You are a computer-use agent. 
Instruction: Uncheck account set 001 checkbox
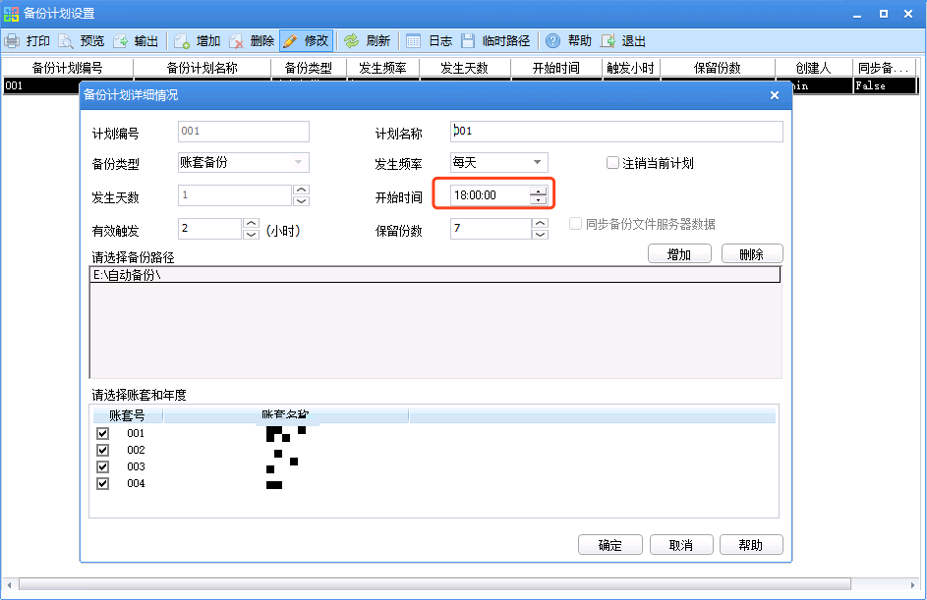[x=102, y=433]
